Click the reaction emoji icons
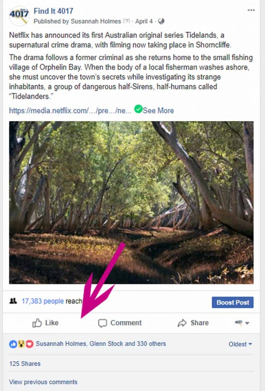 pos(21,344)
